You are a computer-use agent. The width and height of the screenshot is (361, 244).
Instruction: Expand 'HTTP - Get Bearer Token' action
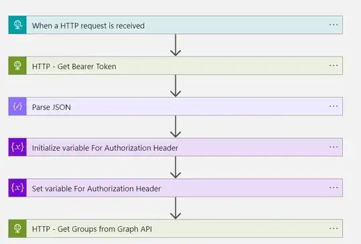[x=175, y=65]
